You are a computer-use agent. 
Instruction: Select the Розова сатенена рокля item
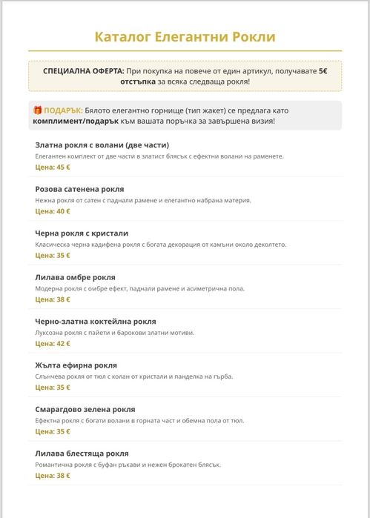[185, 199]
